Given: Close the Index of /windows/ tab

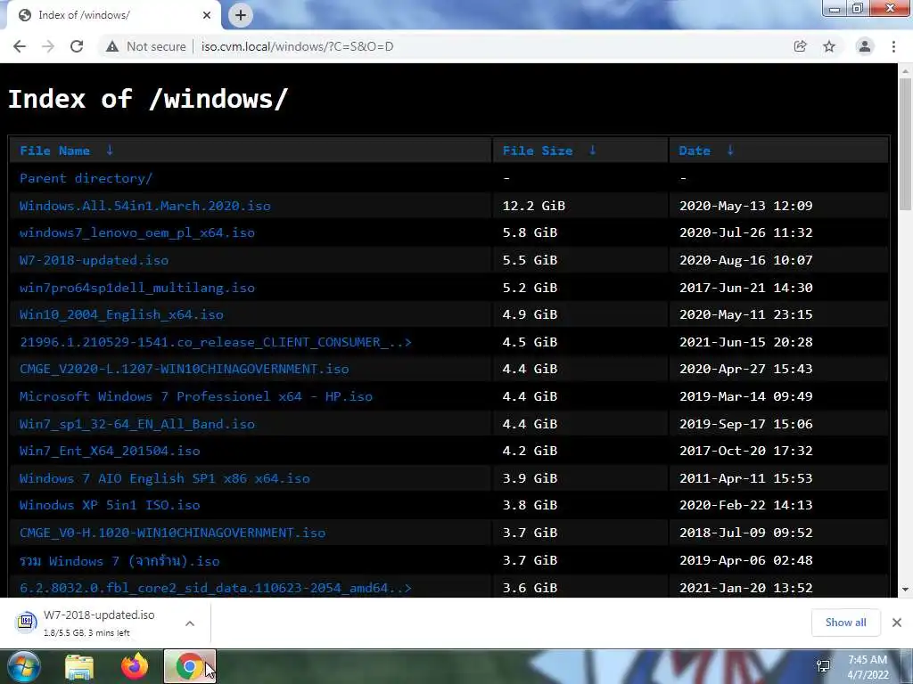Looking at the screenshot, I should click(207, 15).
